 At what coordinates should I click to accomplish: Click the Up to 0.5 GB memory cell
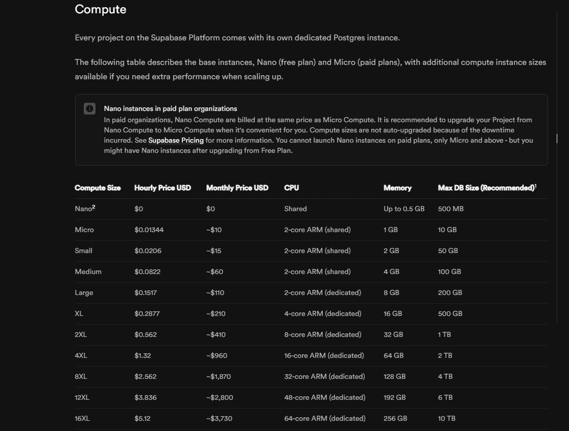[404, 209]
